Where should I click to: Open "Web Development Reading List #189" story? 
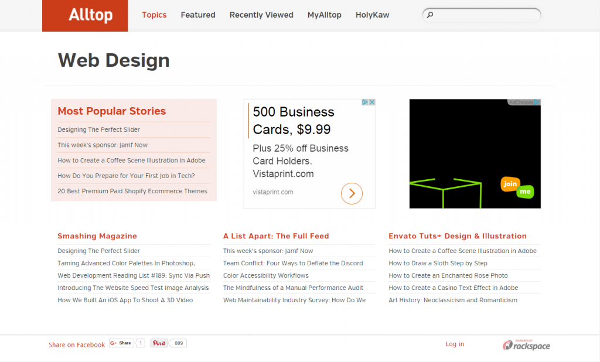coord(134,275)
